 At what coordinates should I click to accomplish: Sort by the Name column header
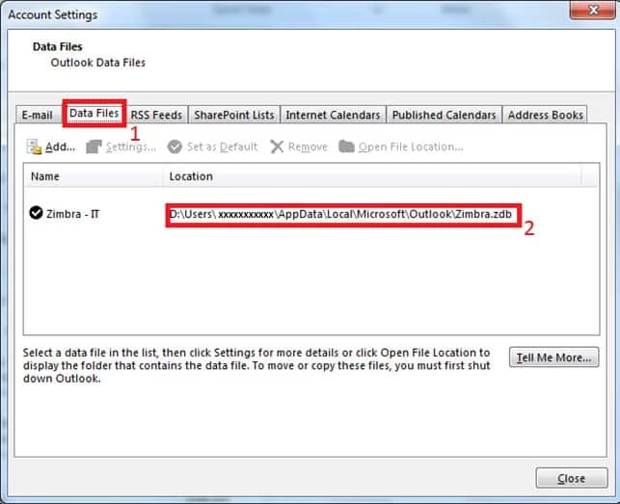[x=93, y=176]
